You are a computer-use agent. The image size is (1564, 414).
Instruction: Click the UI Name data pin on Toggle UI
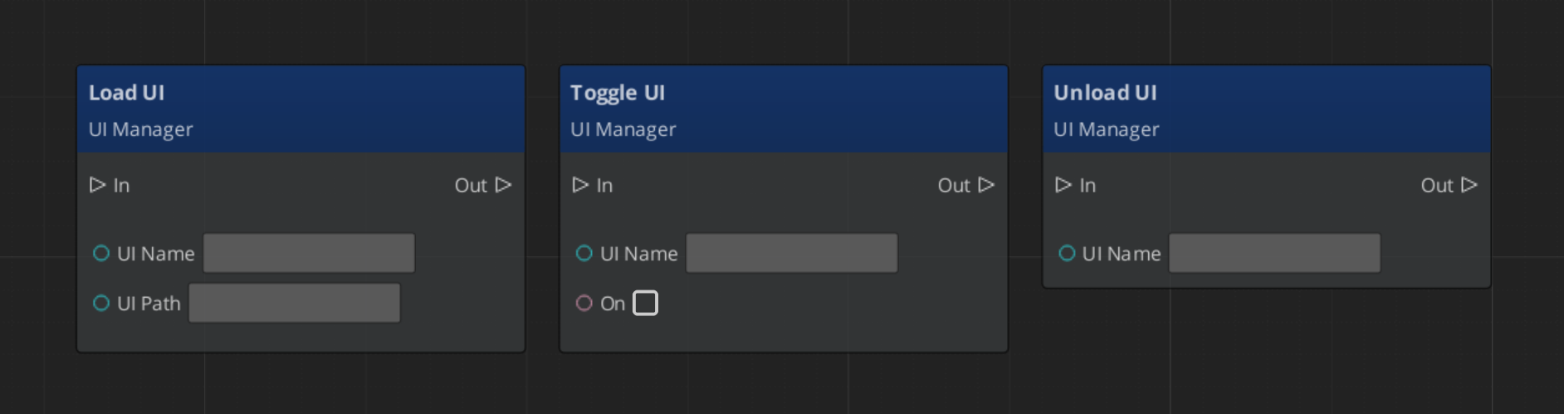coord(584,253)
